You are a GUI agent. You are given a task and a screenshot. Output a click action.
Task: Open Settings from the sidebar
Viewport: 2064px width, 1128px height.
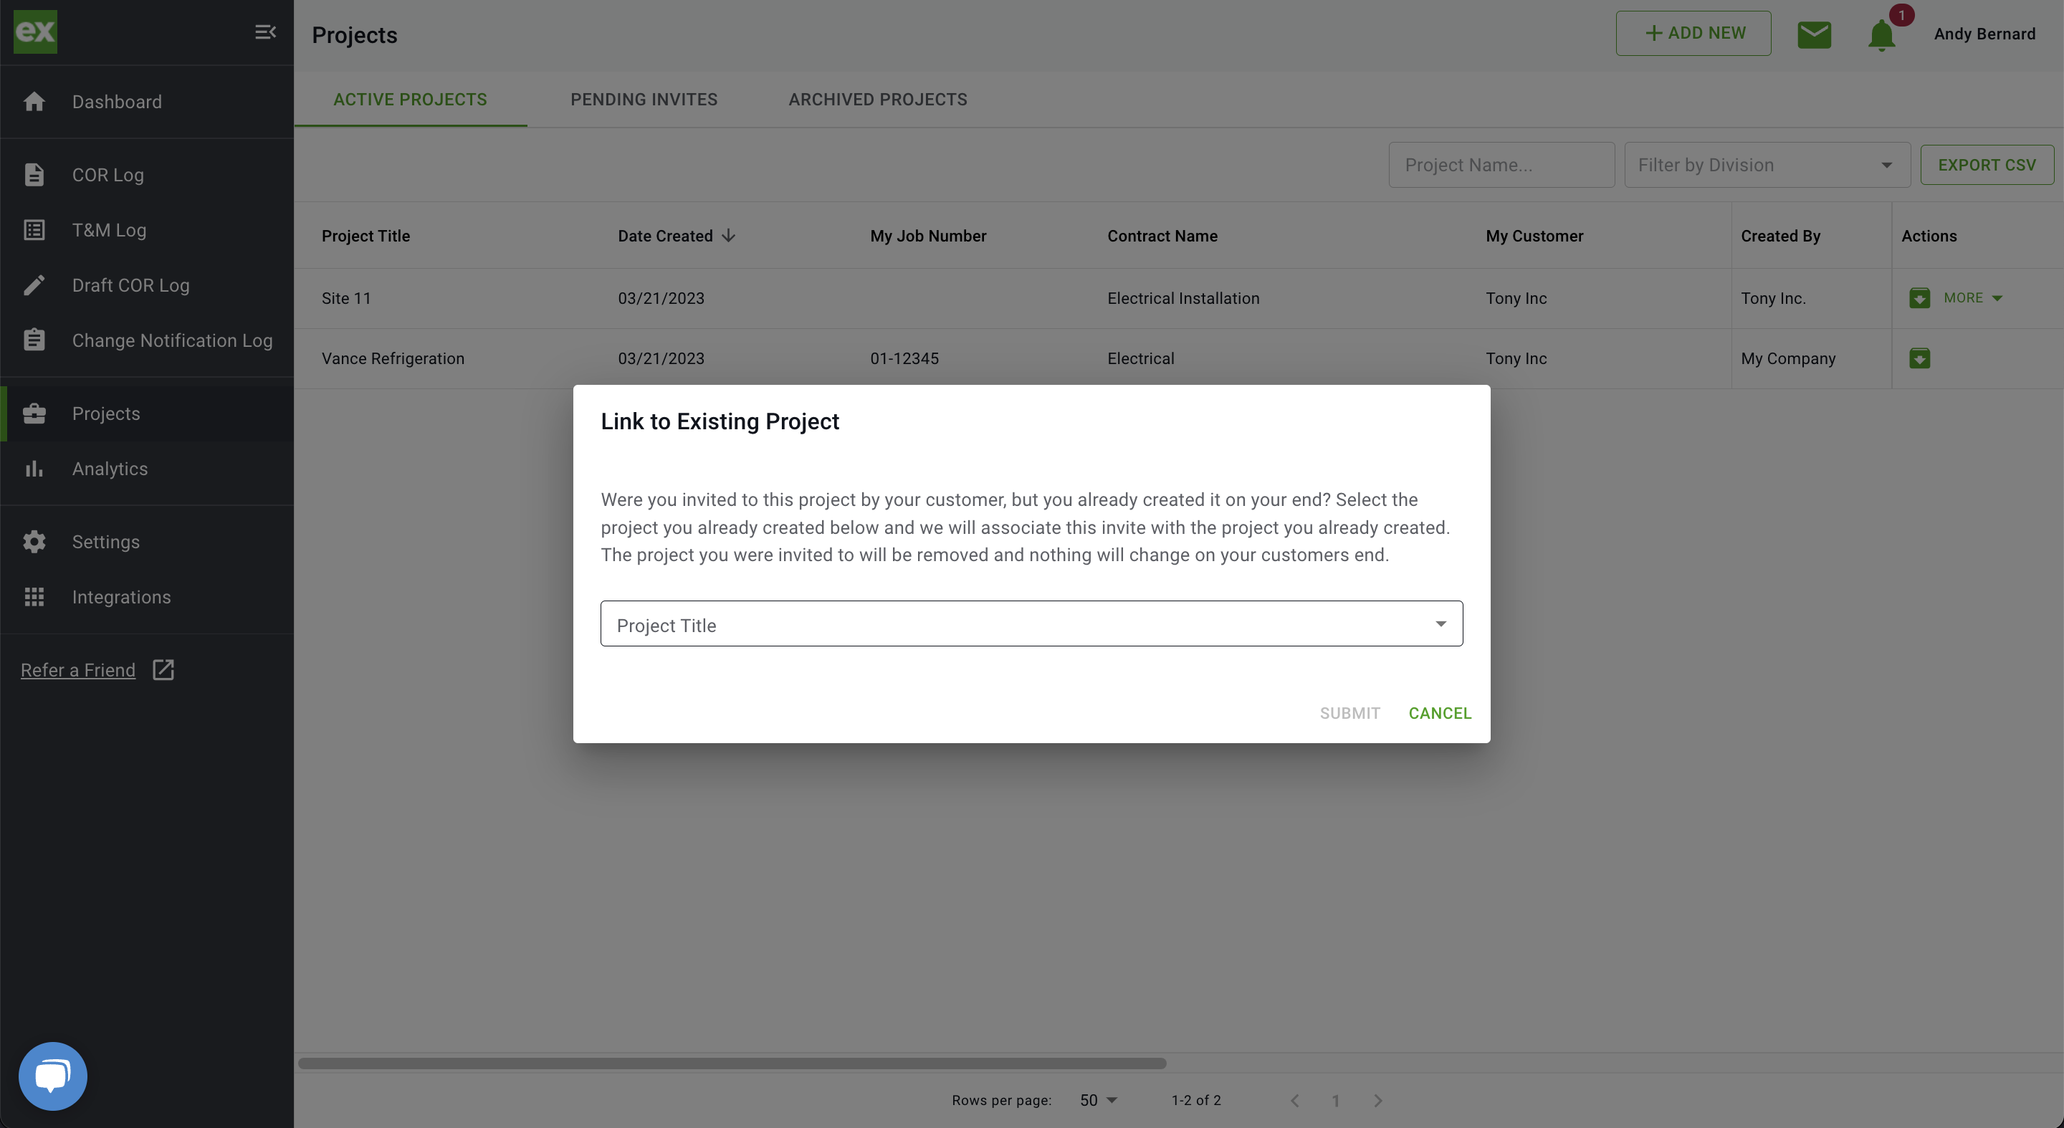105,542
